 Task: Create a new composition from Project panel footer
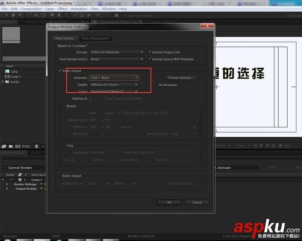pyautogui.click(x=18, y=146)
